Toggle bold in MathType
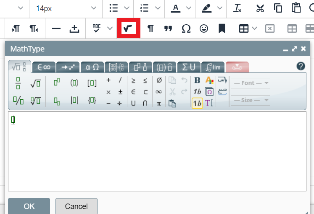The height and width of the screenshot is (214, 314). 197,80
